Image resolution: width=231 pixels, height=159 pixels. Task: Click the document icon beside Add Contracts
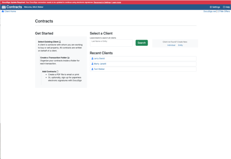click(57, 71)
